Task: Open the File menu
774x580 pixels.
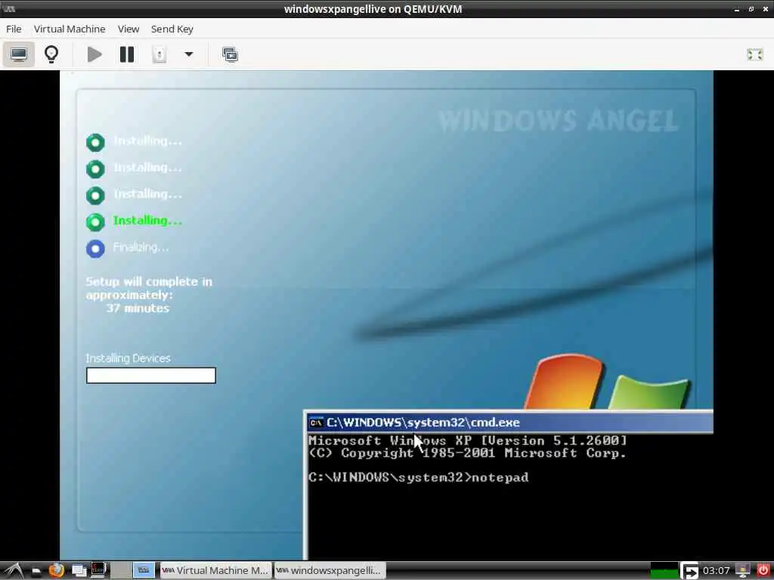Action: 14,29
